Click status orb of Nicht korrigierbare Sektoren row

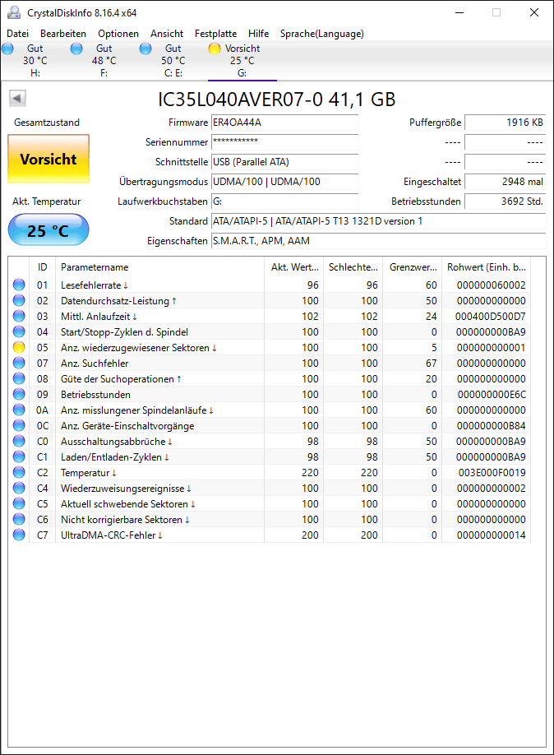pyautogui.click(x=19, y=519)
